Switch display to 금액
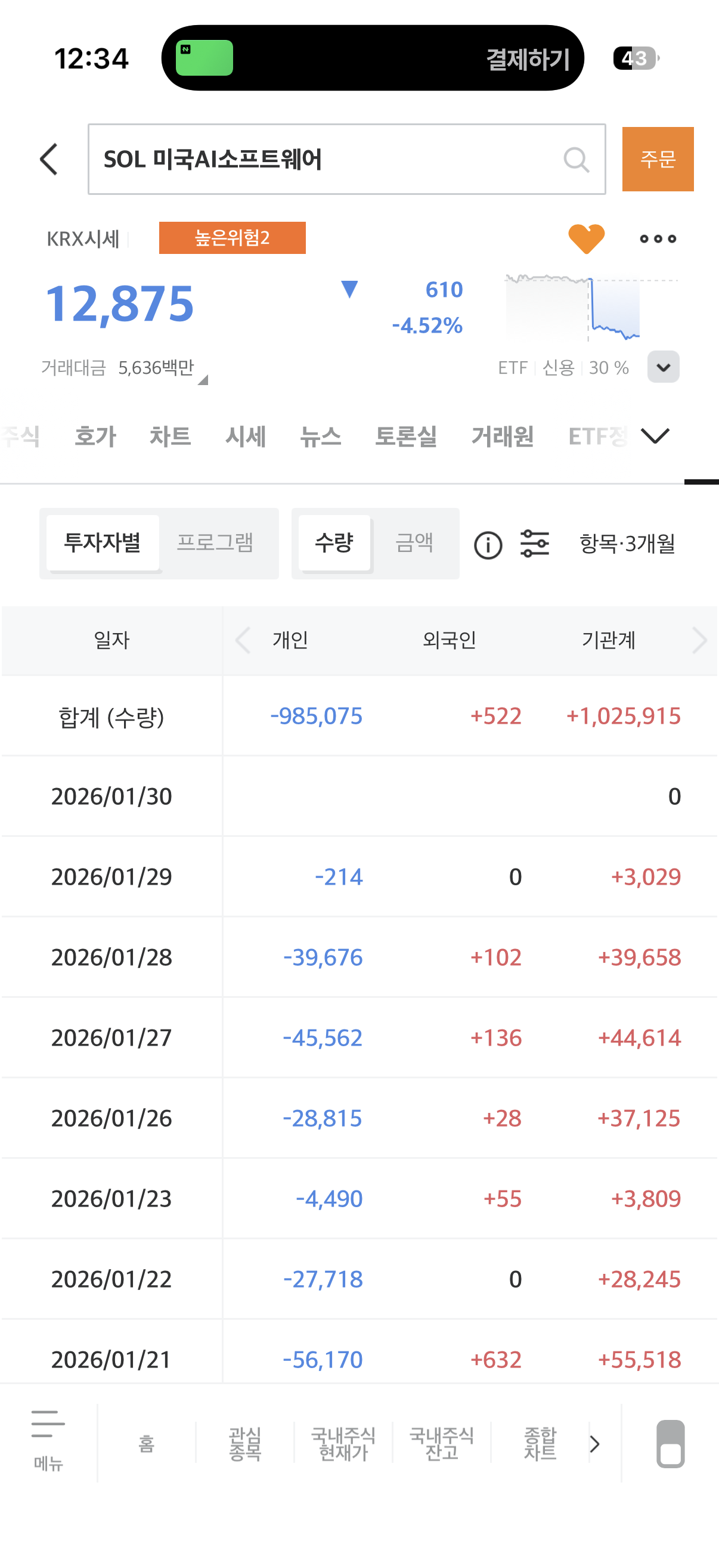This screenshot has height=1563, width=719. click(414, 542)
